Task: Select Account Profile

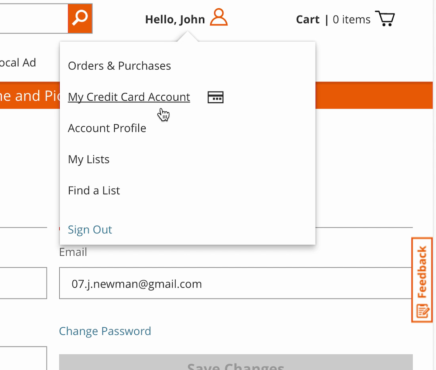Action: pos(107,128)
